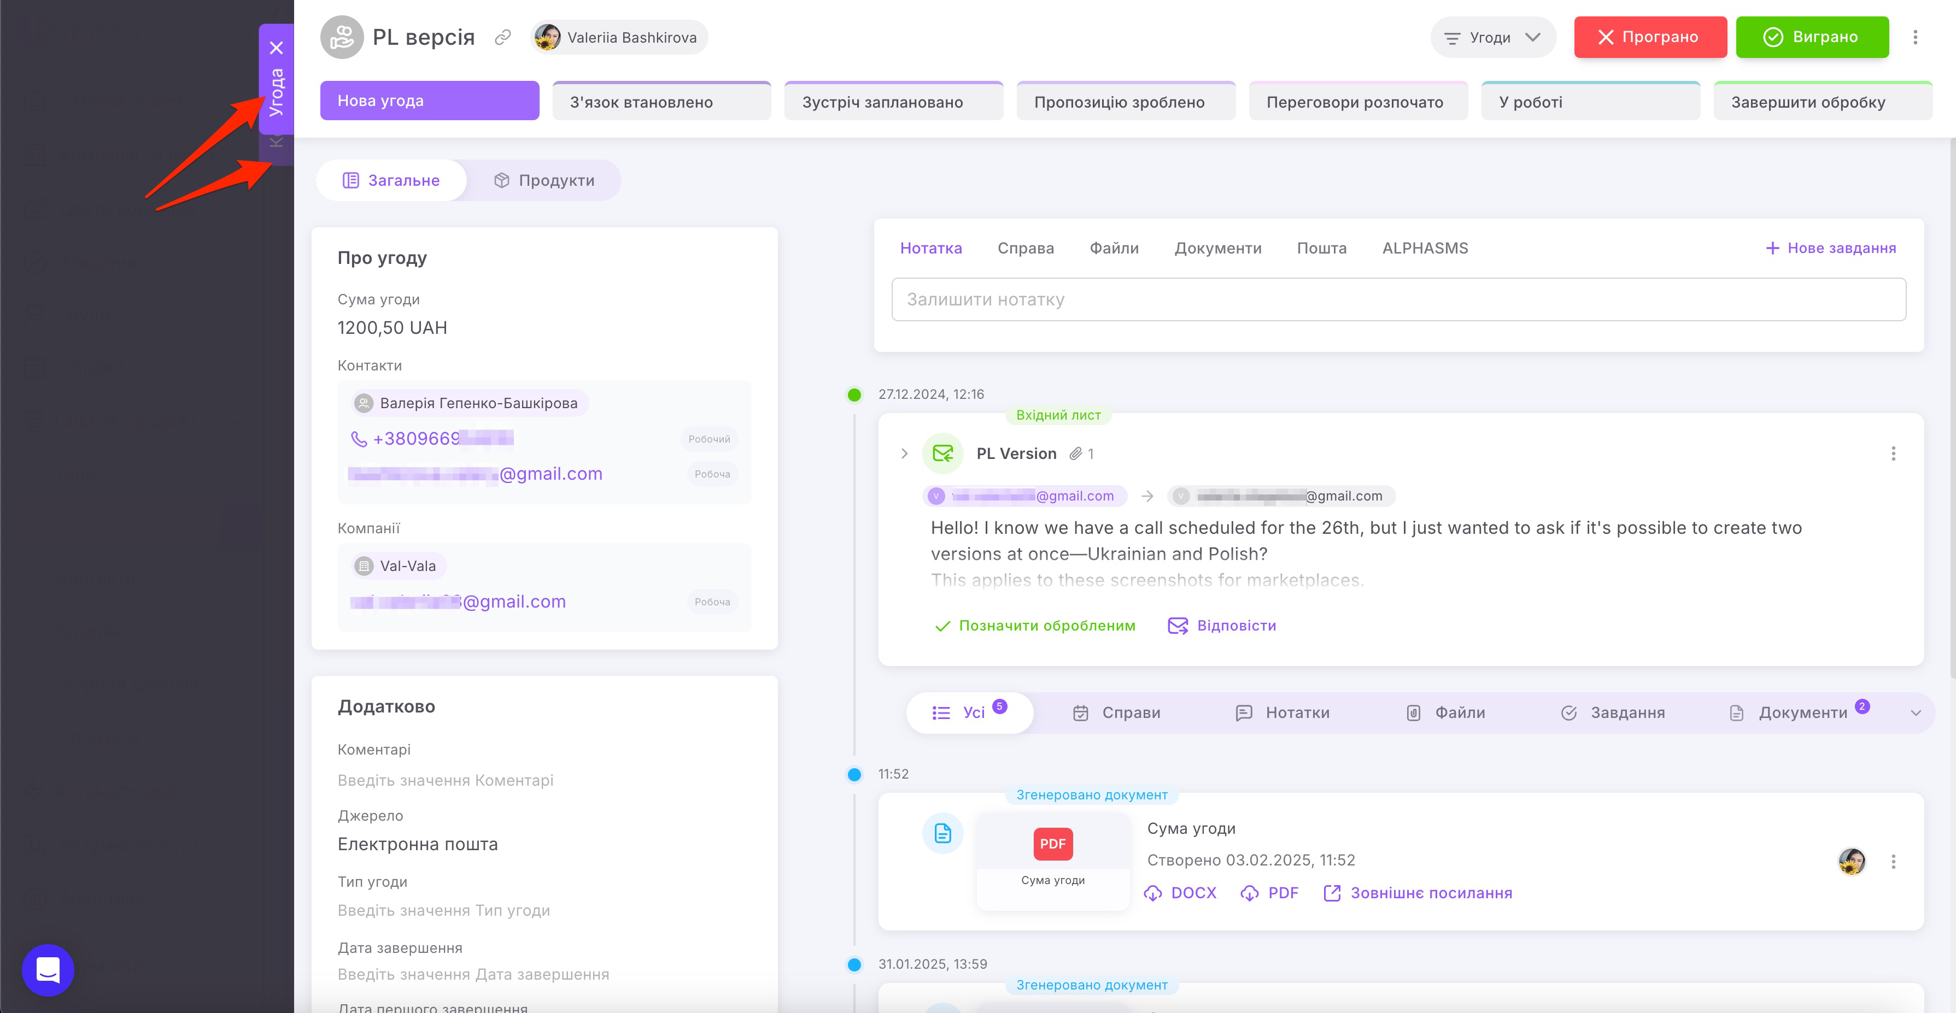Set pipeline stage to З'язок встановлено
Viewport: 1956px width, 1013px height.
(660, 102)
